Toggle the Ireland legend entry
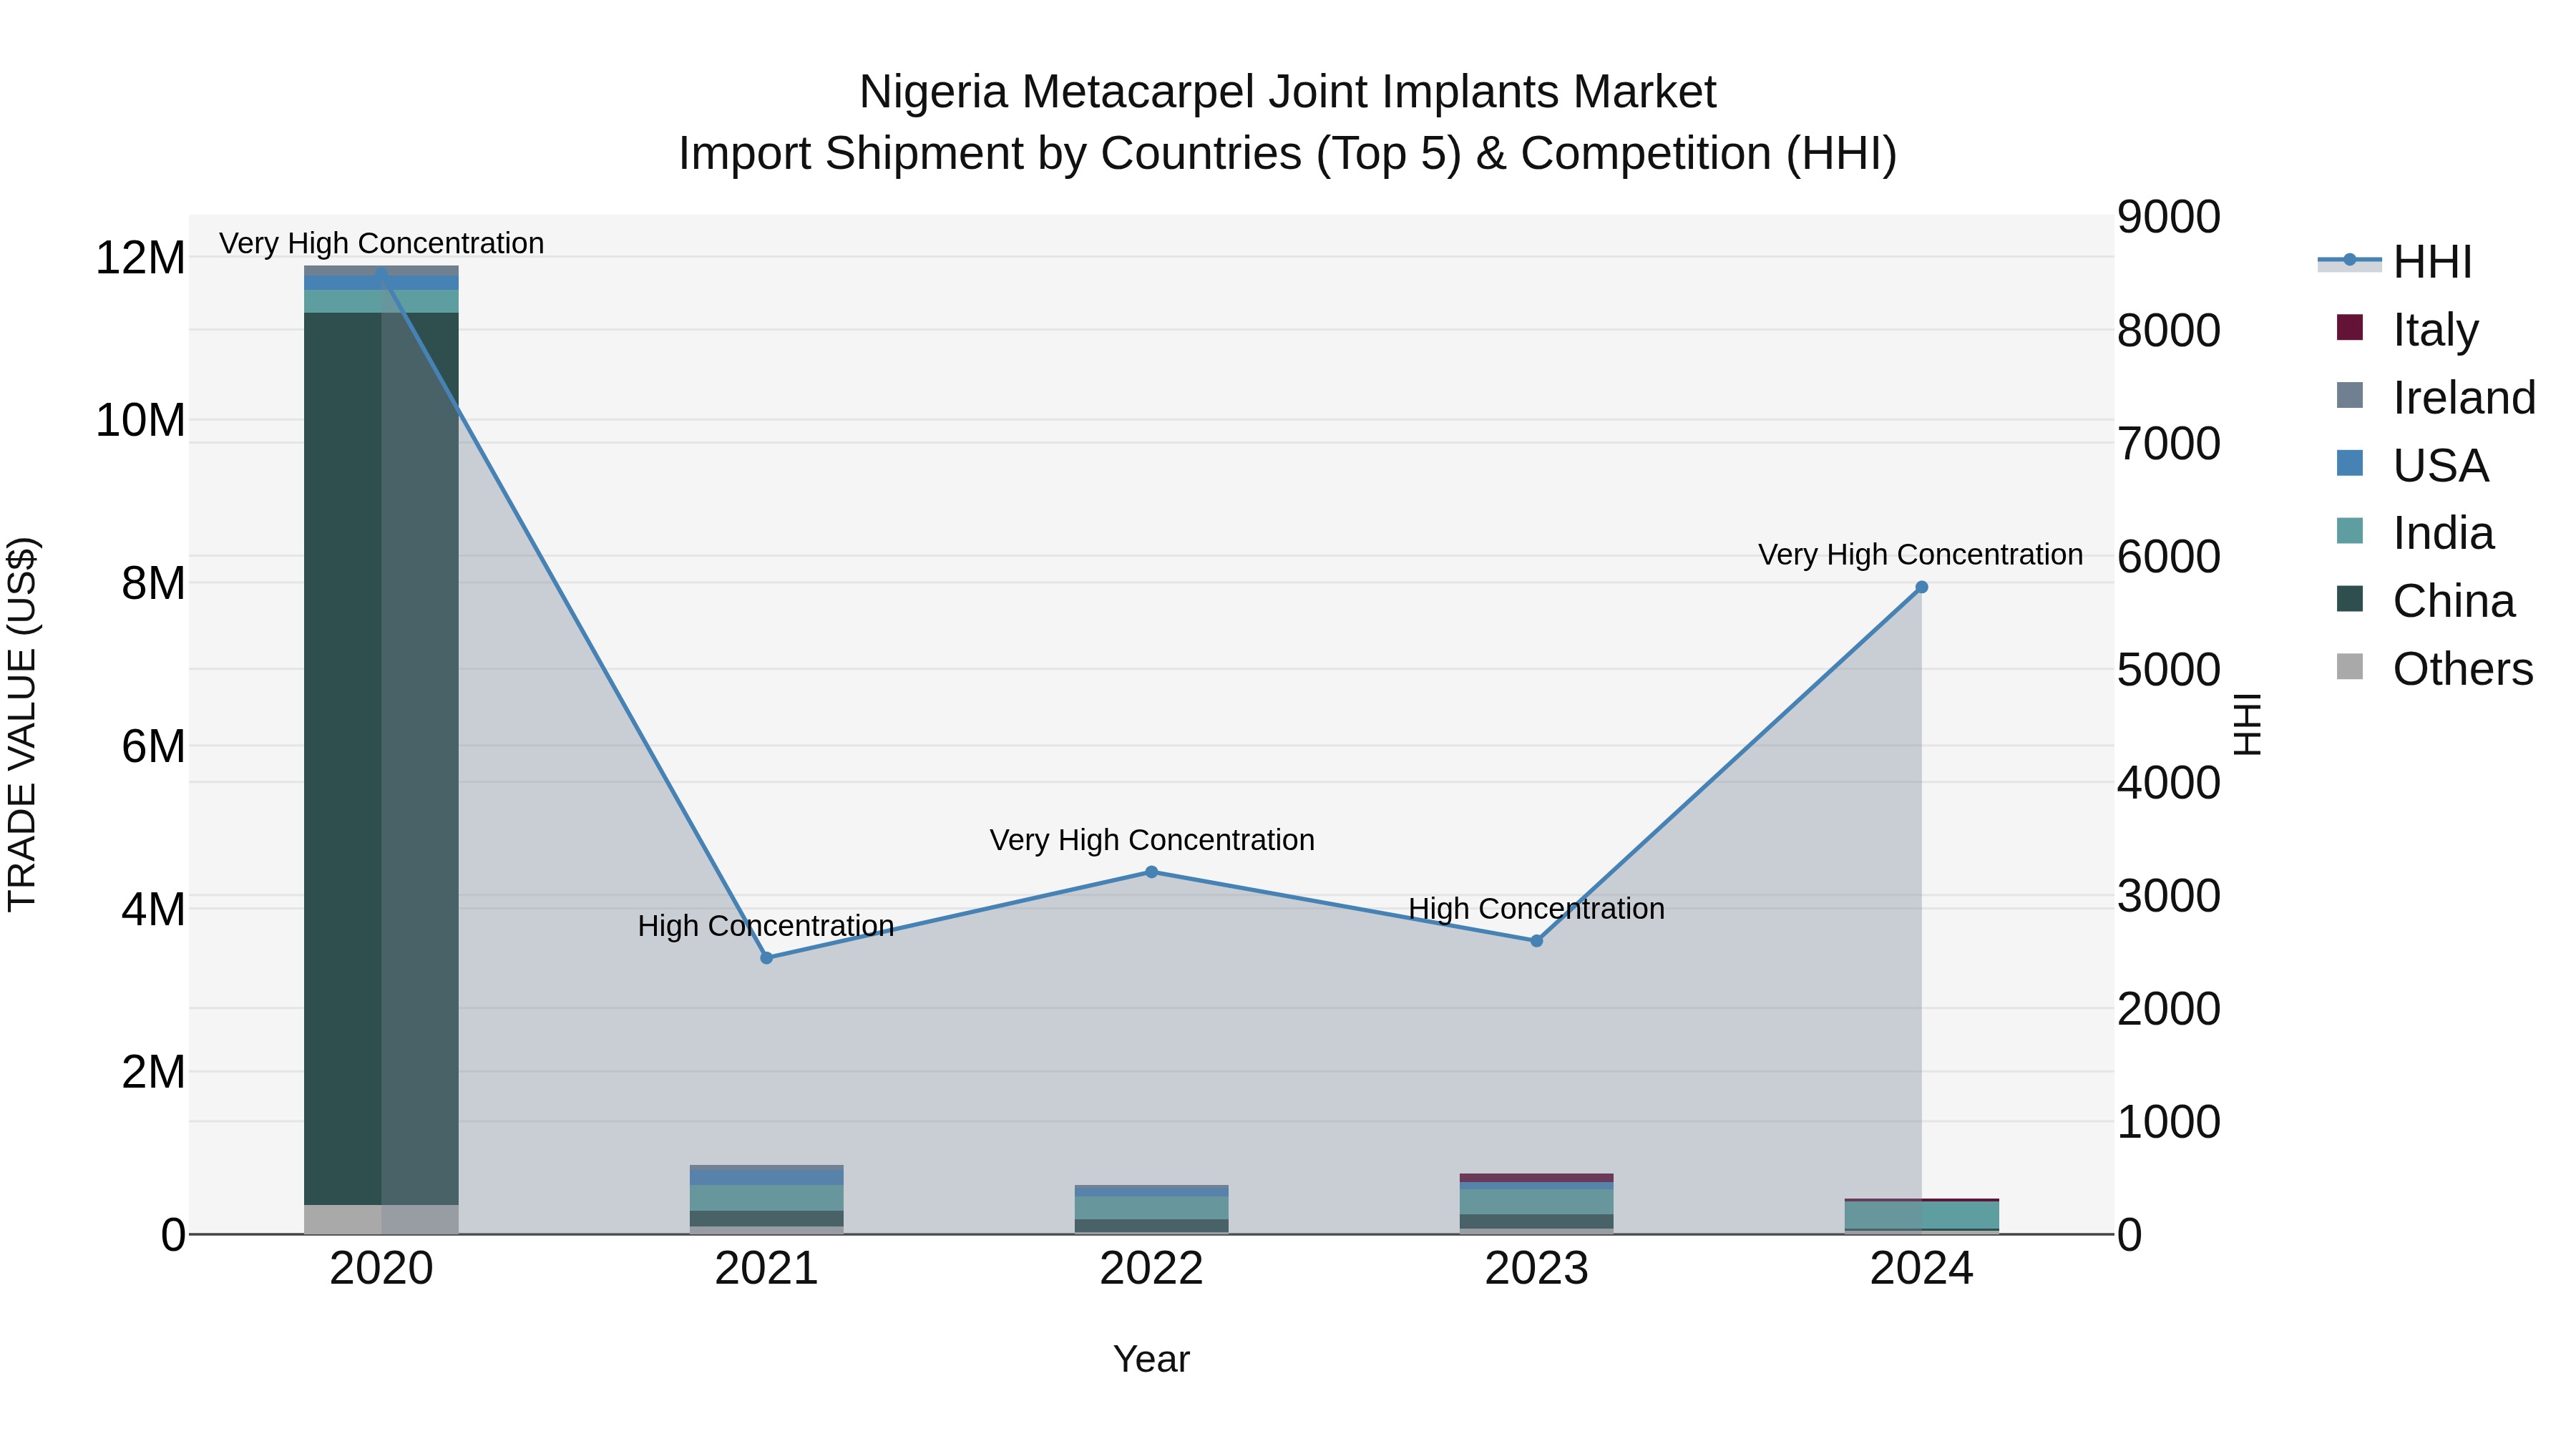2576x1449 pixels. click(x=2436, y=397)
